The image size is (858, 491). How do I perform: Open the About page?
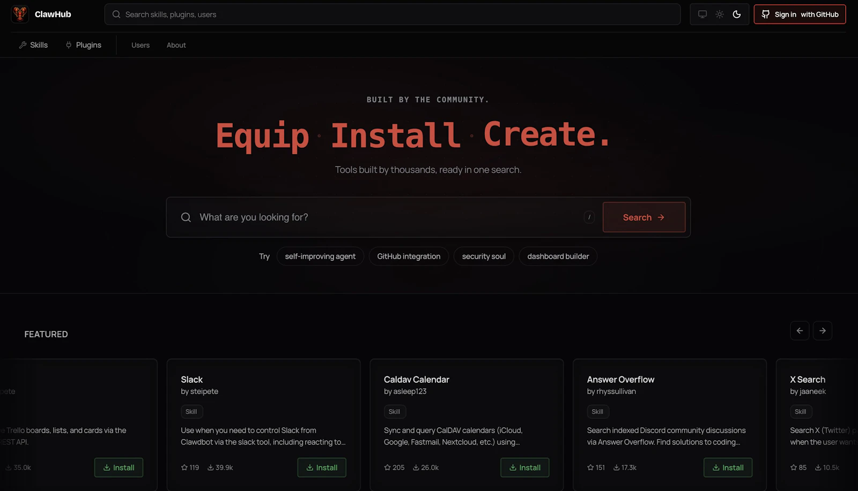(176, 45)
